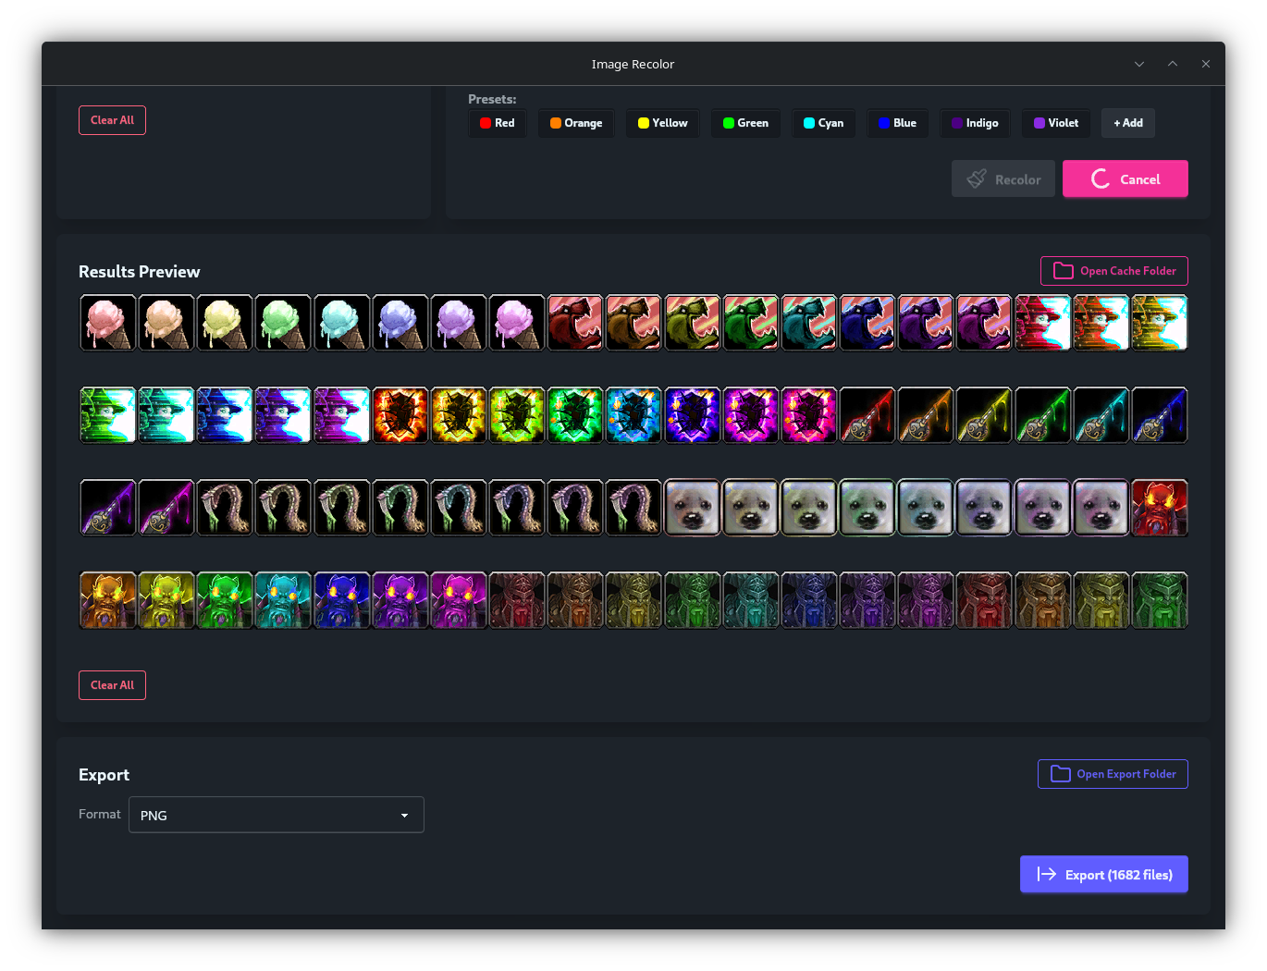Select the Violet color preset

pyautogui.click(x=1056, y=123)
